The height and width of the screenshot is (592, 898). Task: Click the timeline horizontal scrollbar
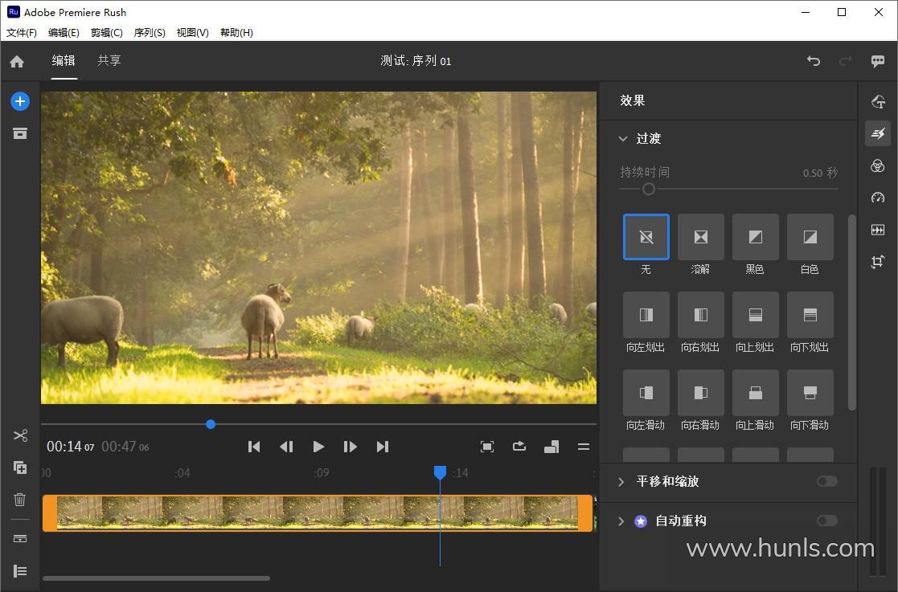coord(156,578)
